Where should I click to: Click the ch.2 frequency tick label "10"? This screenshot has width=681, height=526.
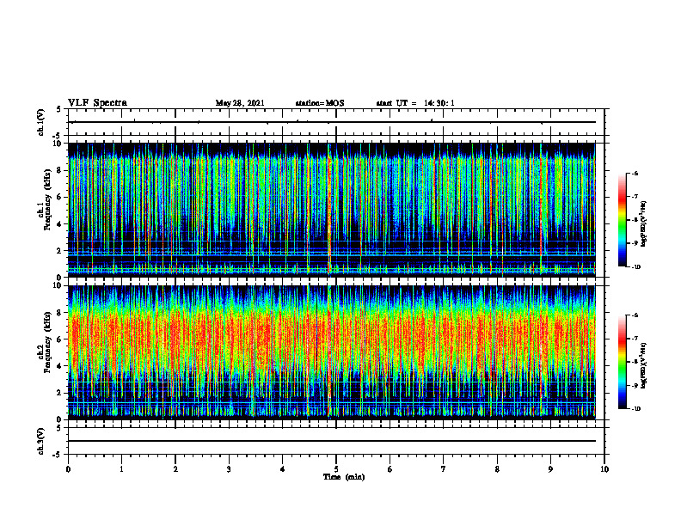(x=58, y=285)
